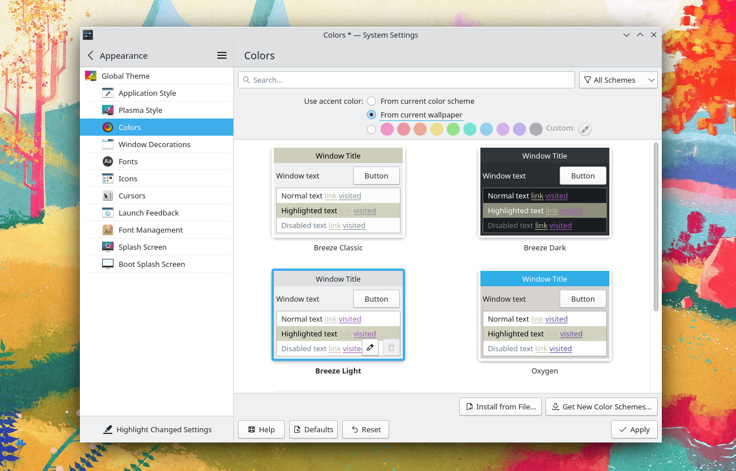Click Get New Color Schemes button
This screenshot has height=471, width=736.
[x=601, y=407]
